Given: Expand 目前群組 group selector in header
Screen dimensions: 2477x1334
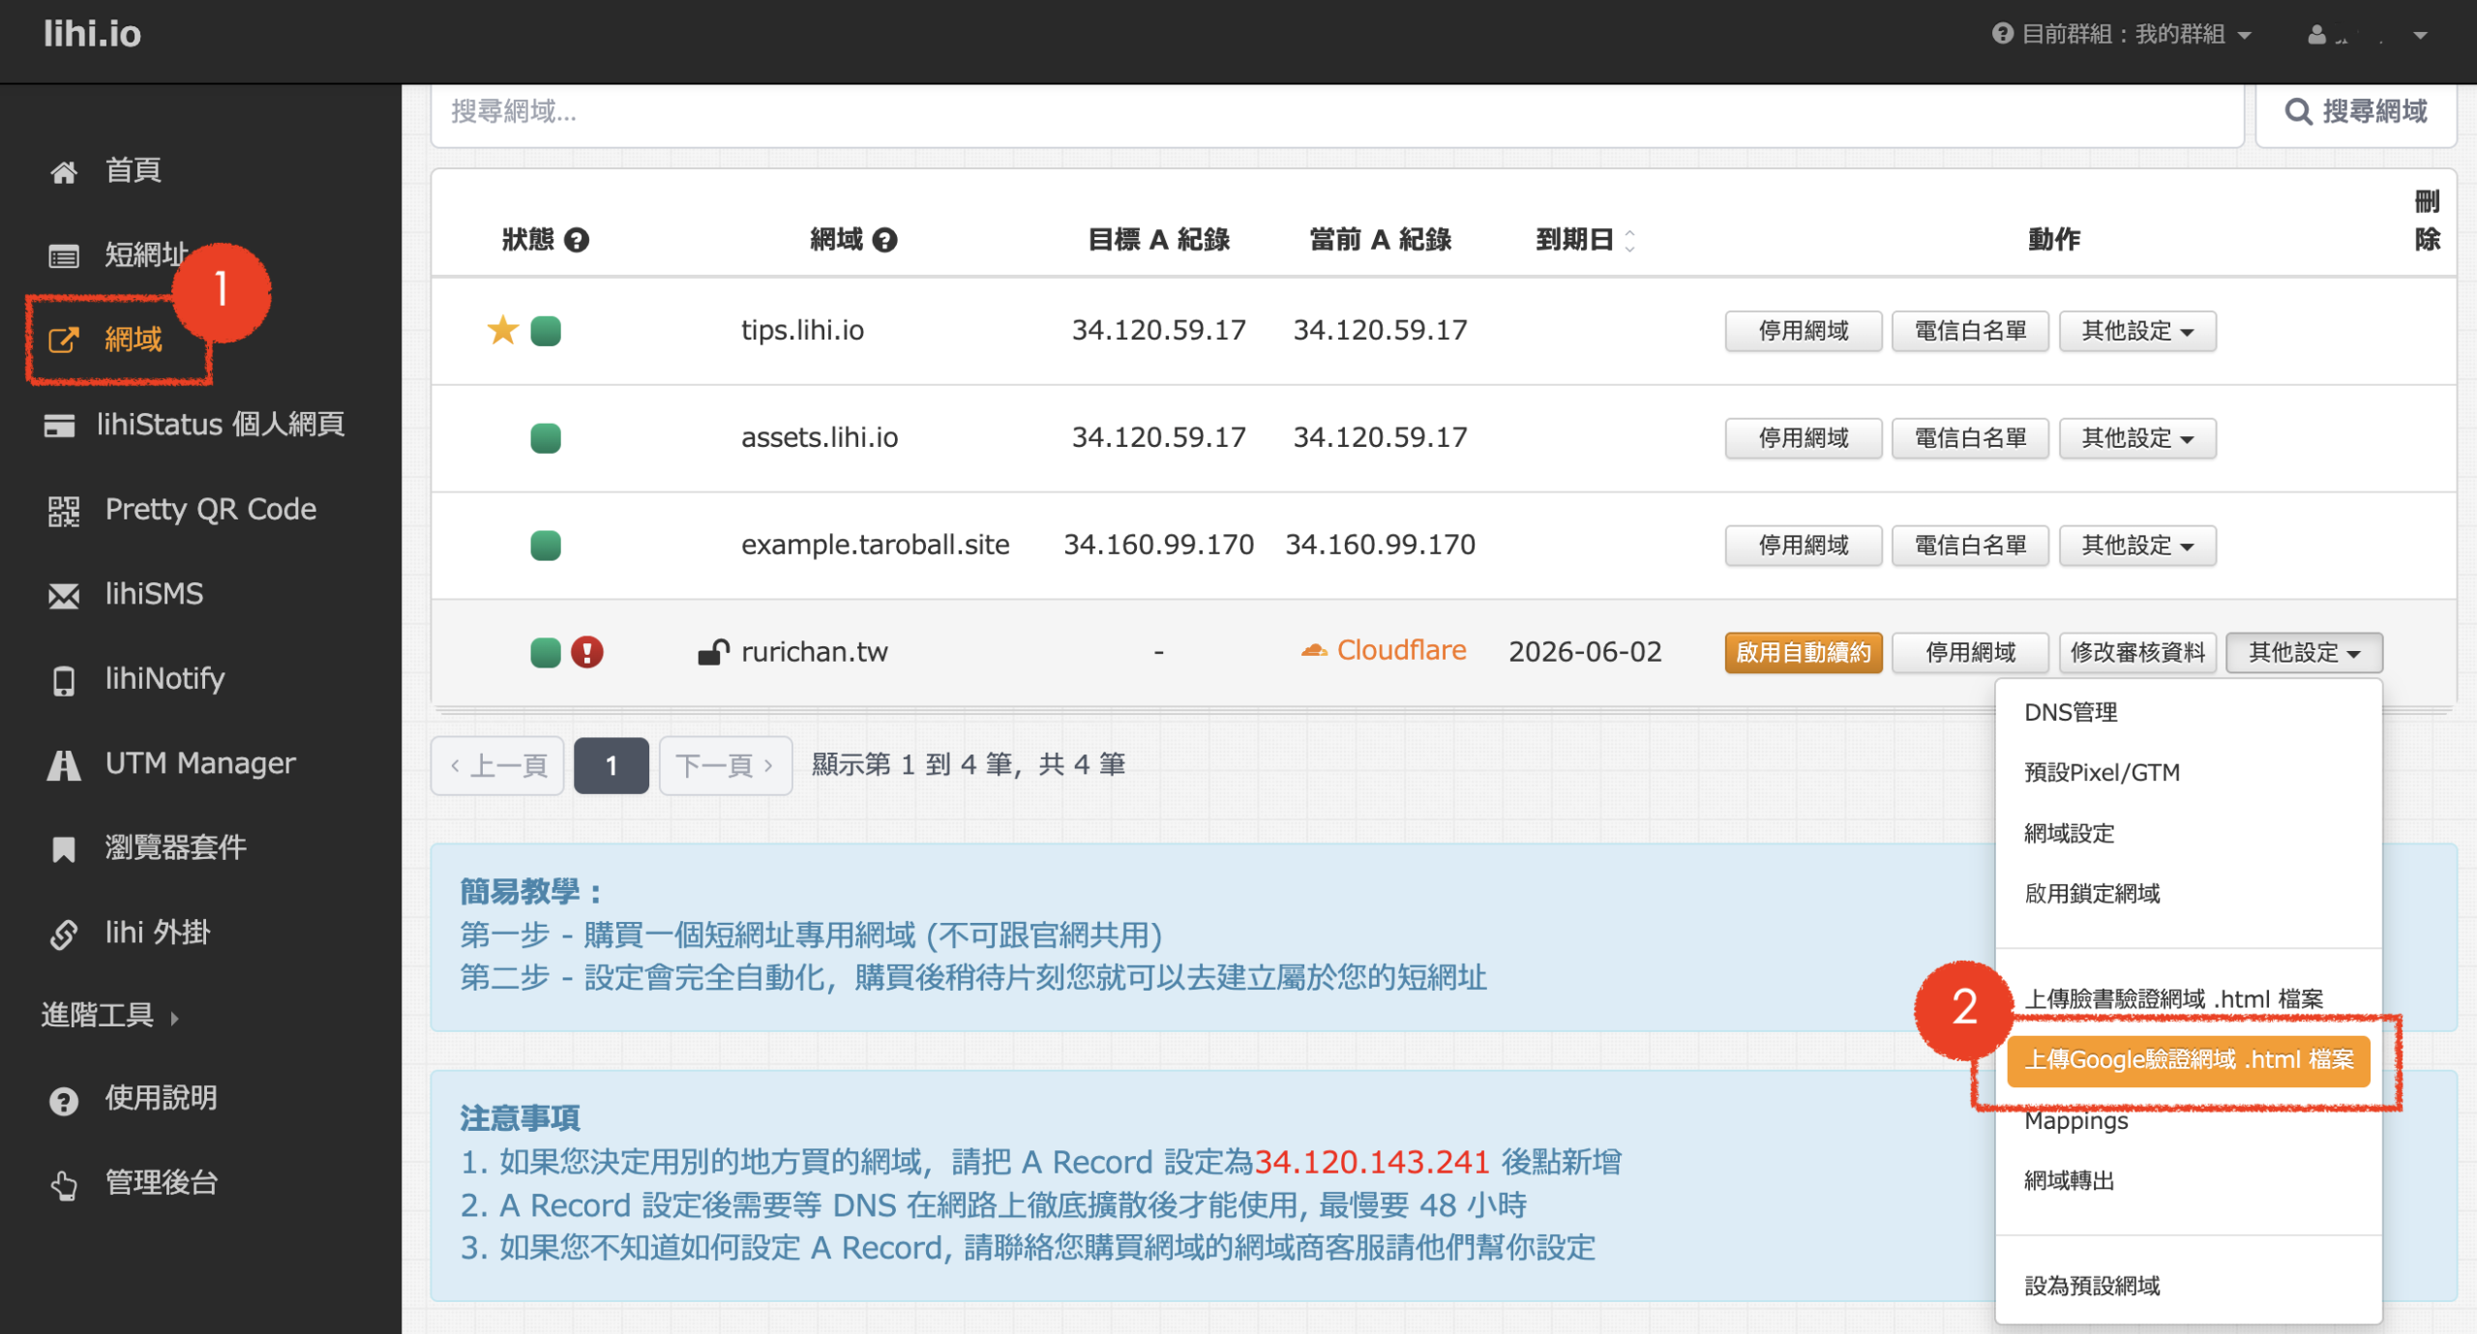Looking at the screenshot, I should coord(2123,35).
